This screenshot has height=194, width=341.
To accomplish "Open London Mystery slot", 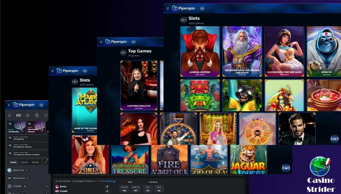I will [200, 51].
